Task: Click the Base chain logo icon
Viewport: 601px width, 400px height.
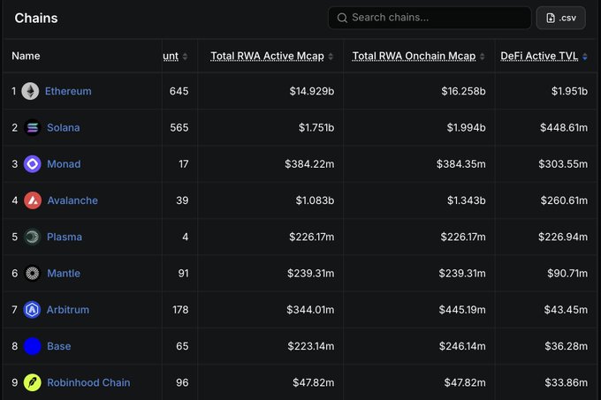Action: [x=33, y=346]
